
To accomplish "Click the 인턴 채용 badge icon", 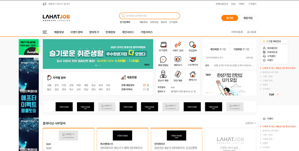I will [178, 74].
